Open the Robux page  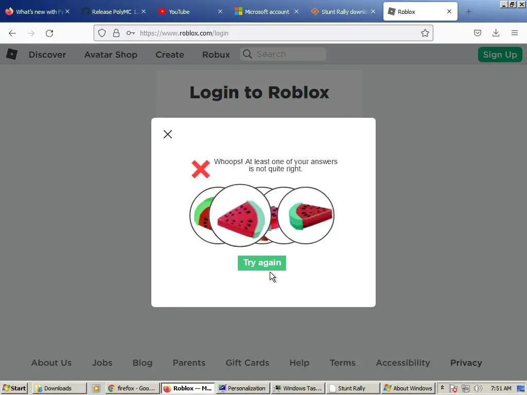click(x=216, y=55)
